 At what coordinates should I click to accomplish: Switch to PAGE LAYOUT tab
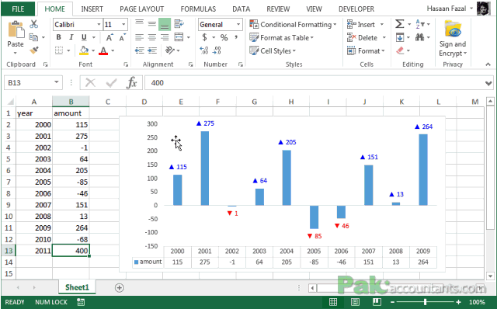[x=141, y=9]
